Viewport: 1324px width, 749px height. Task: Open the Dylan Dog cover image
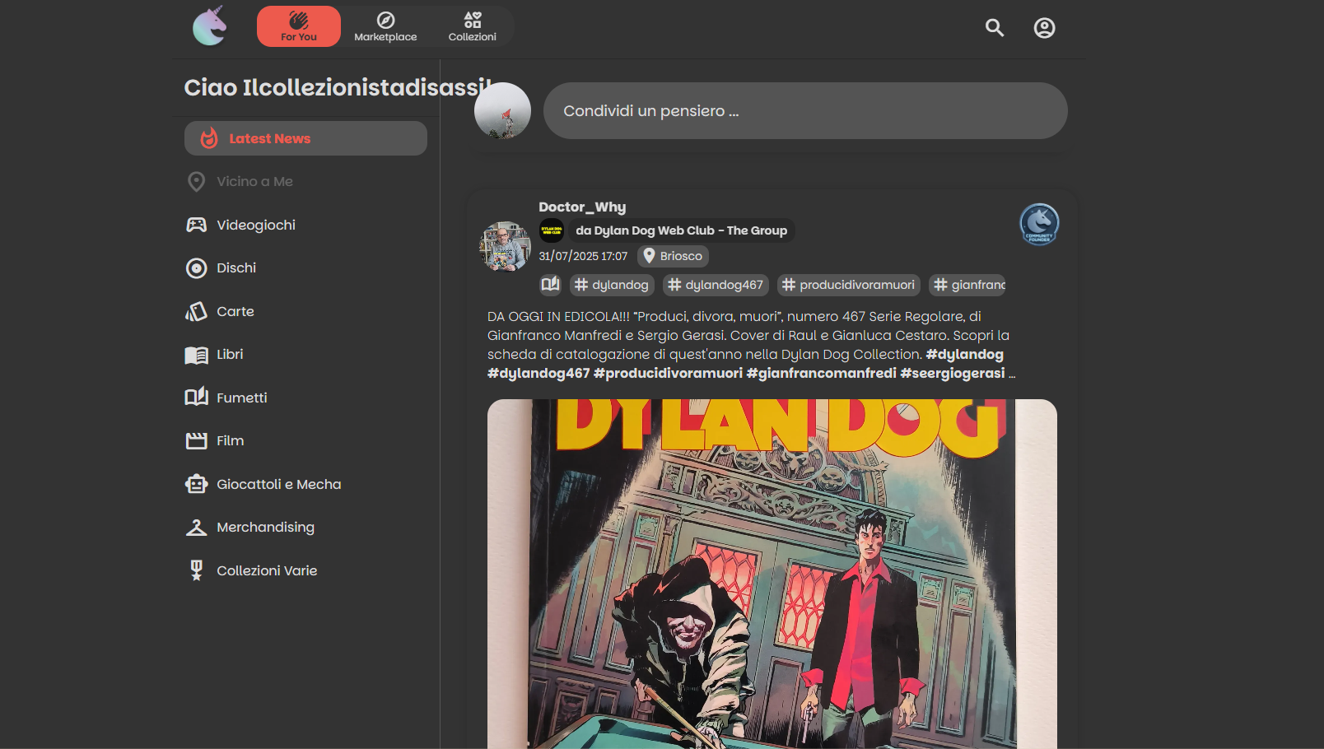pyautogui.click(x=772, y=574)
